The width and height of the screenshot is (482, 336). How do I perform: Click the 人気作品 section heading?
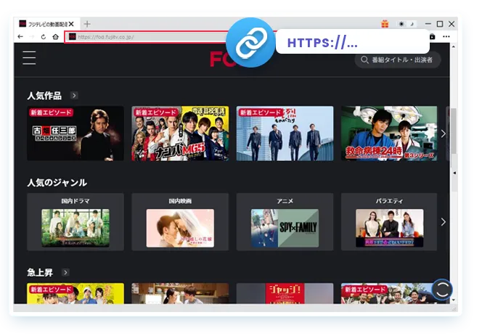[44, 96]
